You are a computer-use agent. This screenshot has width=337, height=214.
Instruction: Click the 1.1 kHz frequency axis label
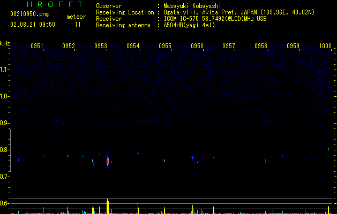pyautogui.click(x=4, y=70)
